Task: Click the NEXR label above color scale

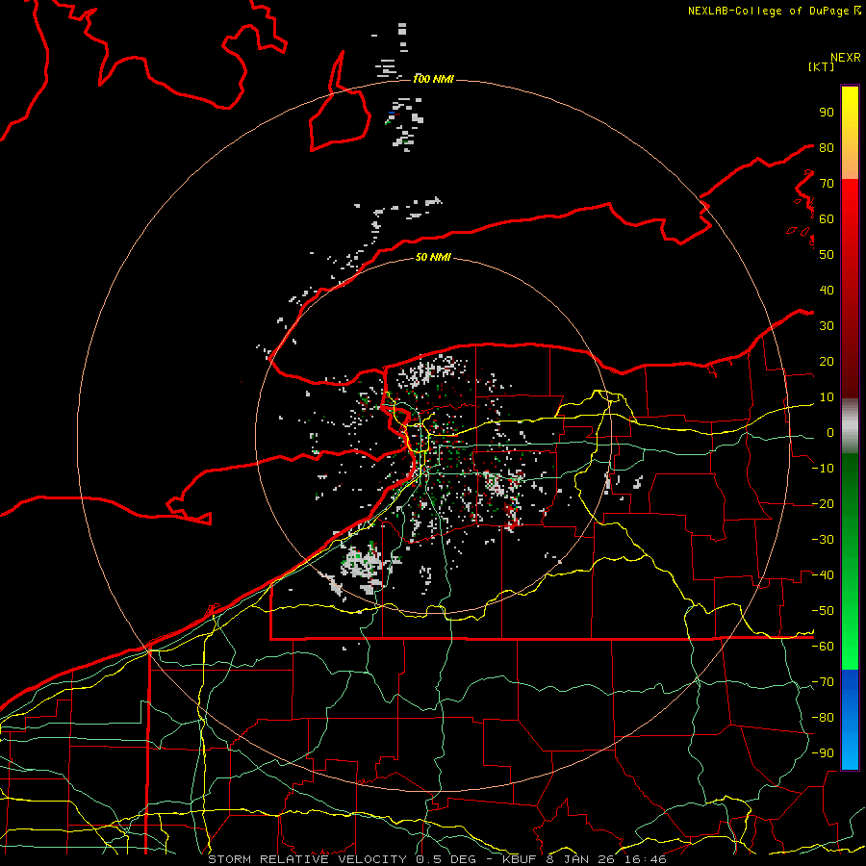Action: coord(845,58)
